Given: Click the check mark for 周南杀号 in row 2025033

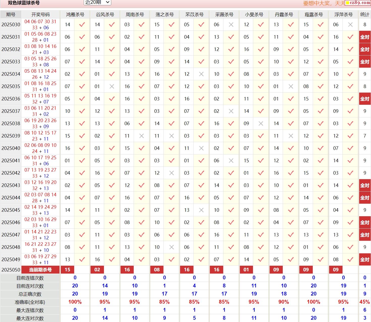Looking at the screenshot, I should click(142, 62).
